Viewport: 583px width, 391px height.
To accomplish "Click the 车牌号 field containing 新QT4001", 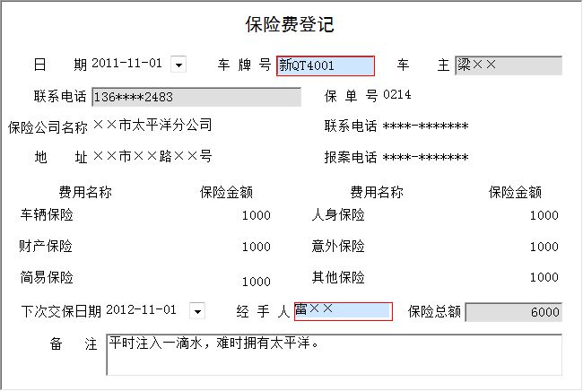I will [x=325, y=65].
